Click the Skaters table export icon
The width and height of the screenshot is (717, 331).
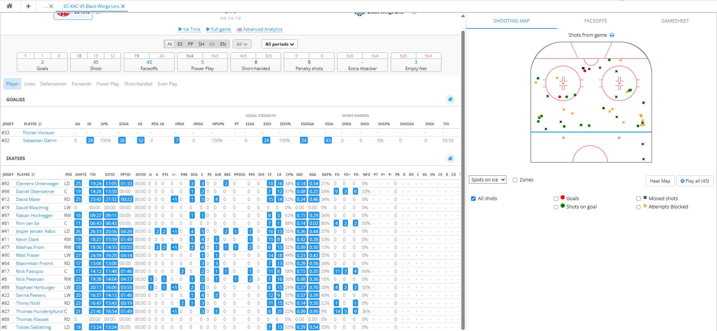(x=450, y=159)
